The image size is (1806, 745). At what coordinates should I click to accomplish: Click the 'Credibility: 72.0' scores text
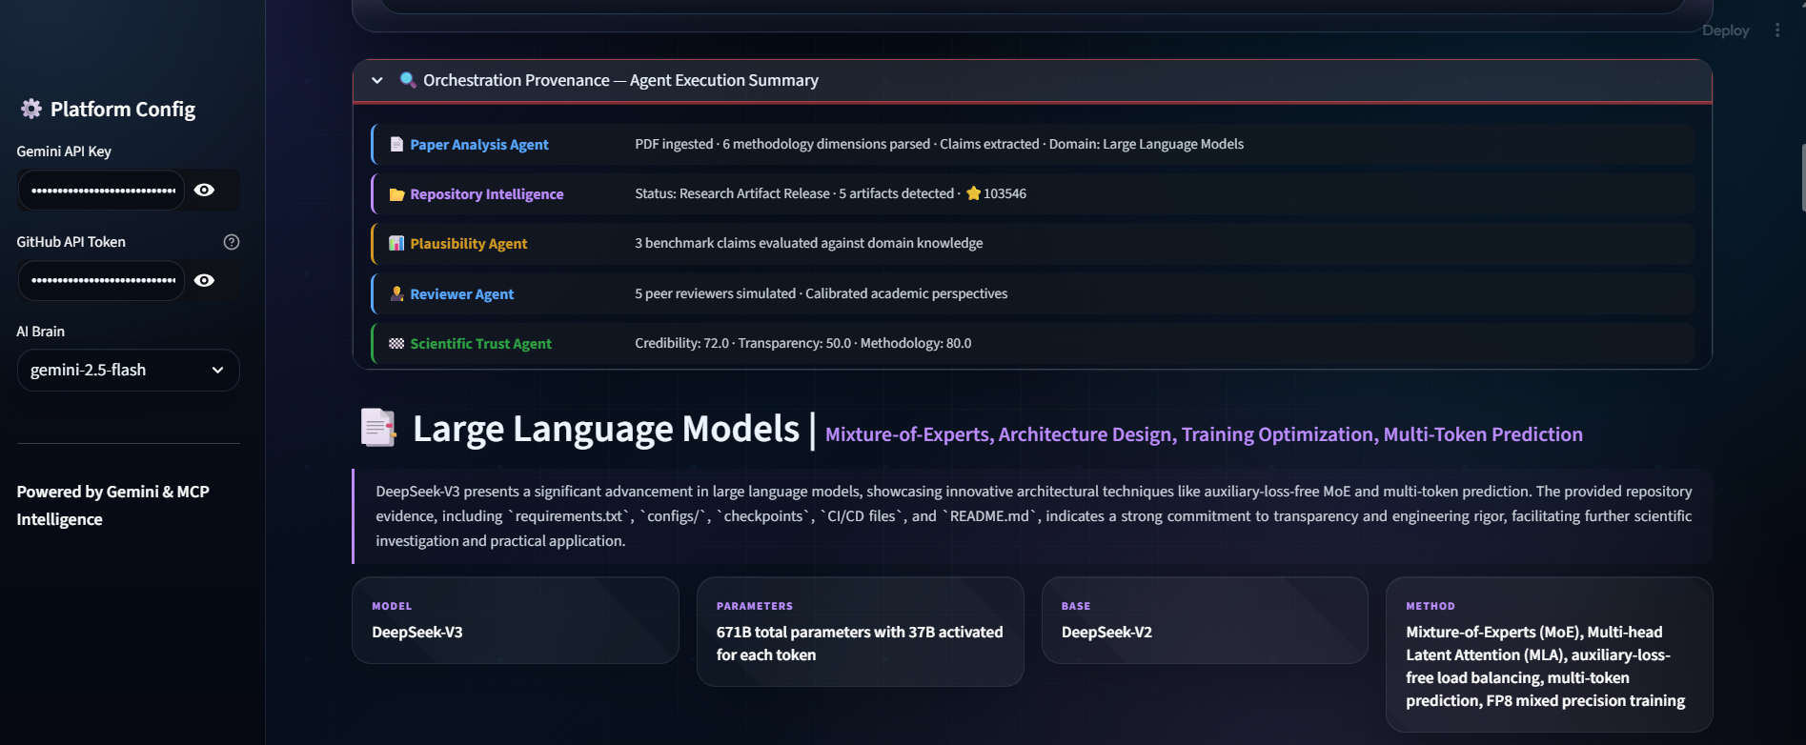click(x=803, y=343)
